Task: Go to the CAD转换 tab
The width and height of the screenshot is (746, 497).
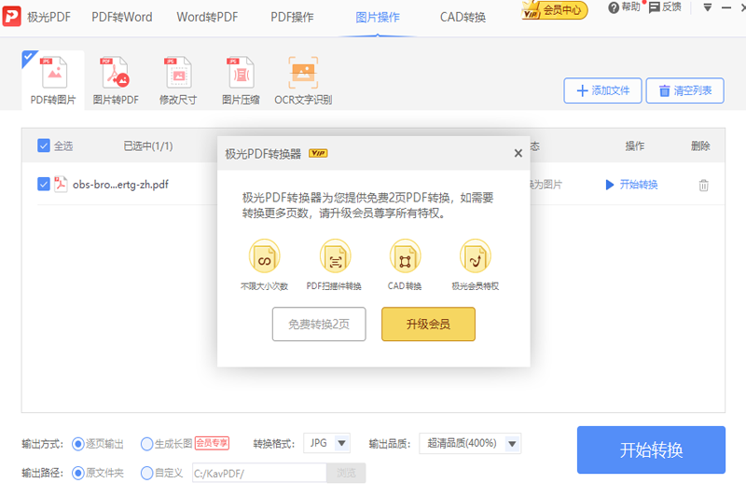Action: [463, 17]
